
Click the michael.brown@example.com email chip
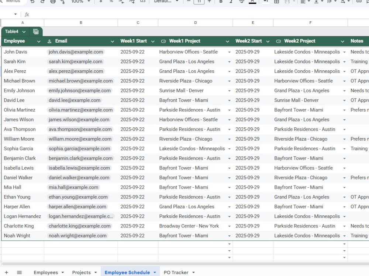pyautogui.click(x=81, y=81)
